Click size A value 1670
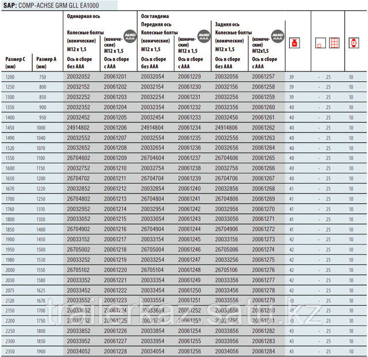 click(x=41, y=301)
